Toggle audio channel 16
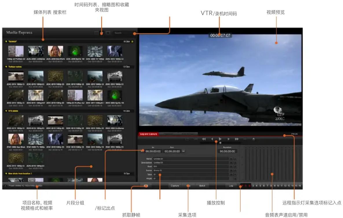 tap(300, 186)
